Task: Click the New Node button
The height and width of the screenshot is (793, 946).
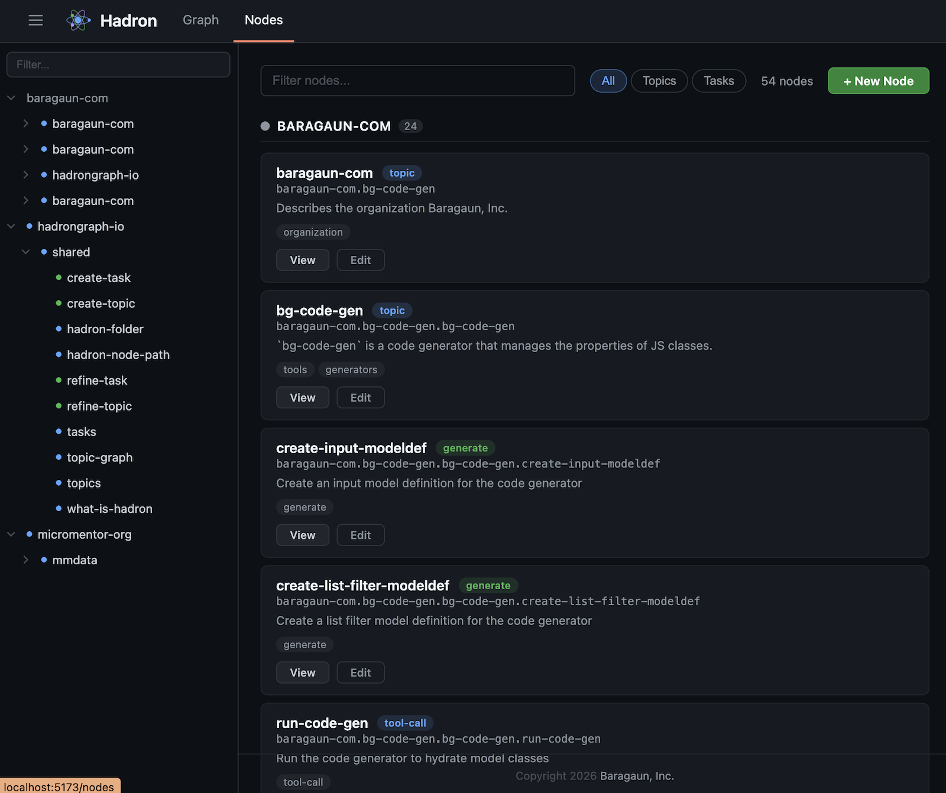Action: click(878, 81)
